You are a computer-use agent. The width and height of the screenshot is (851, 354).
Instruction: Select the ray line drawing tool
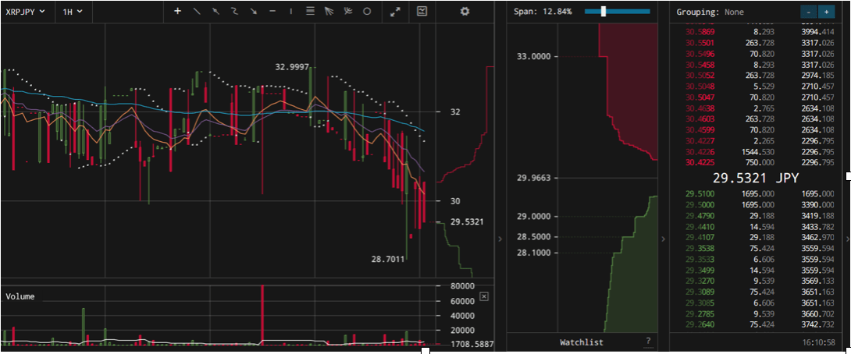point(215,12)
